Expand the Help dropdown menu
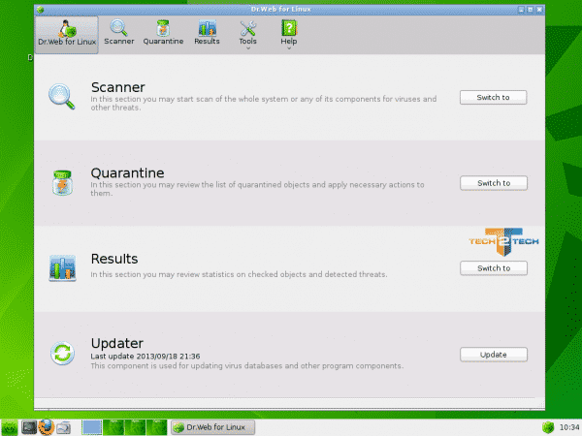The height and width of the screenshot is (436, 582). [x=289, y=34]
